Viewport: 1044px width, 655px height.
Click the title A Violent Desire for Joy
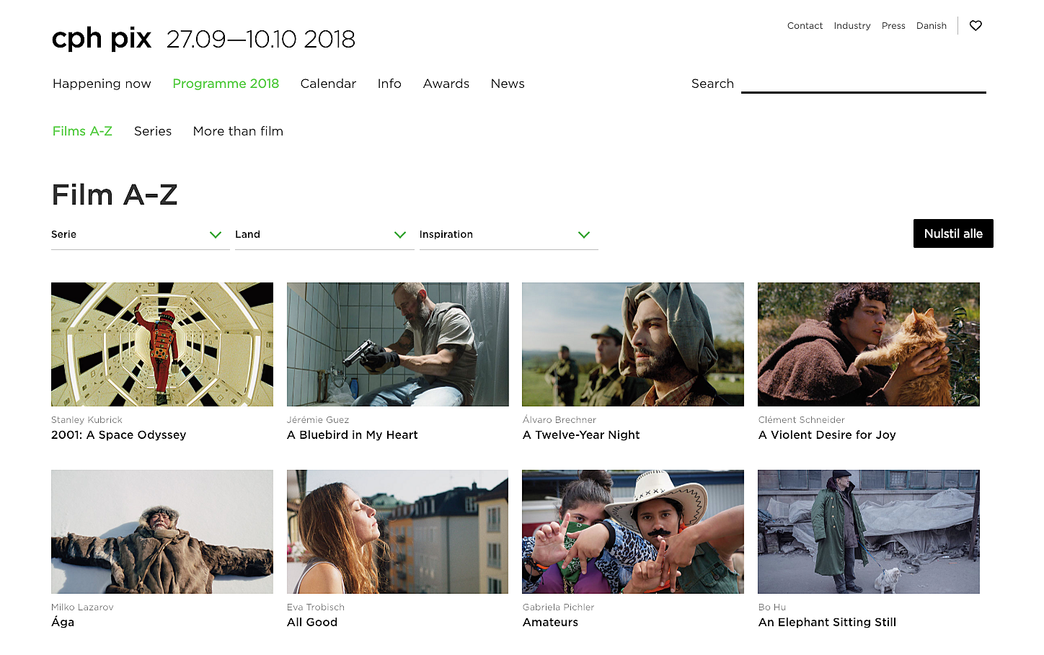827,435
